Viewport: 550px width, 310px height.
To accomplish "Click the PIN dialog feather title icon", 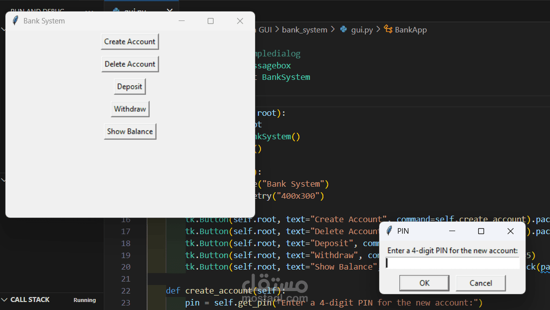I will [389, 231].
